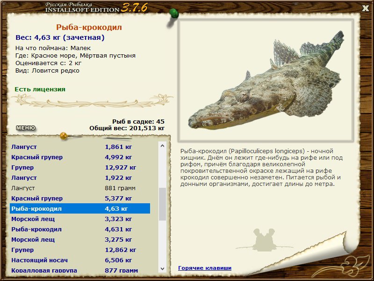Click the green pushpin on the paper
The height and width of the screenshot is (281, 374).
point(173,13)
